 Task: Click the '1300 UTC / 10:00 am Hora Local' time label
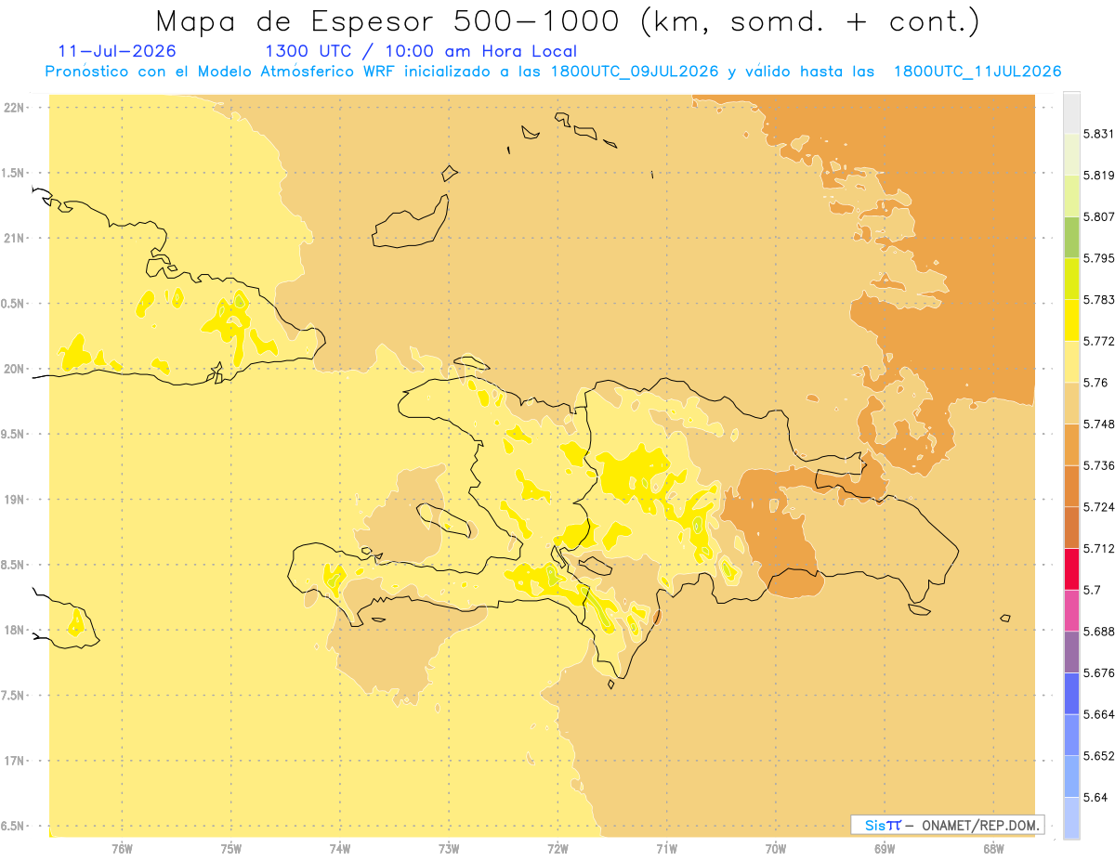pyautogui.click(x=421, y=51)
